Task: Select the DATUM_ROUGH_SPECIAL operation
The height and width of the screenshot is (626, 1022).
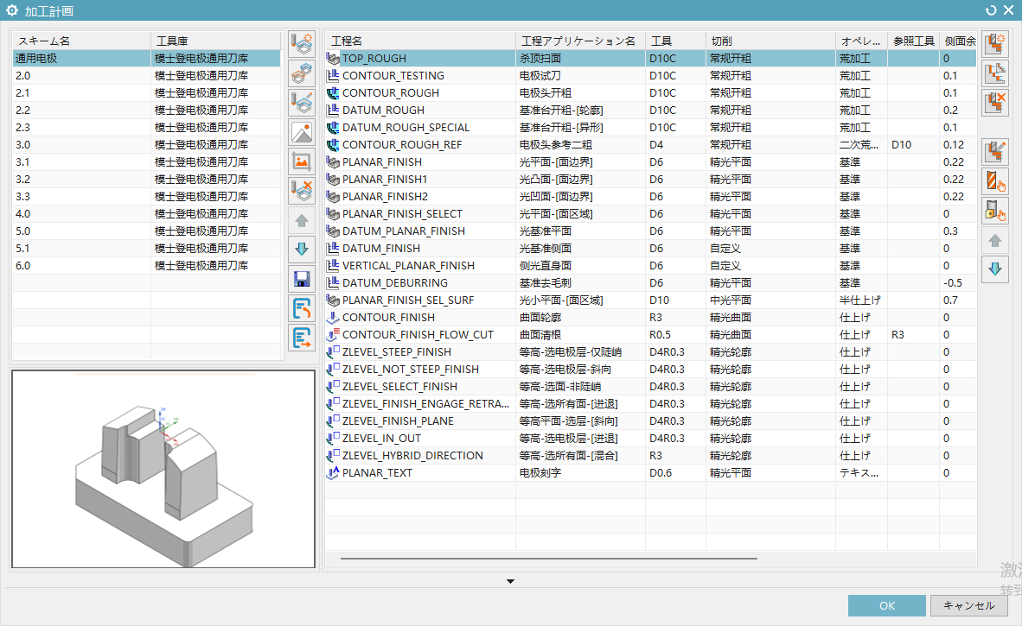Action: (x=650, y=128)
